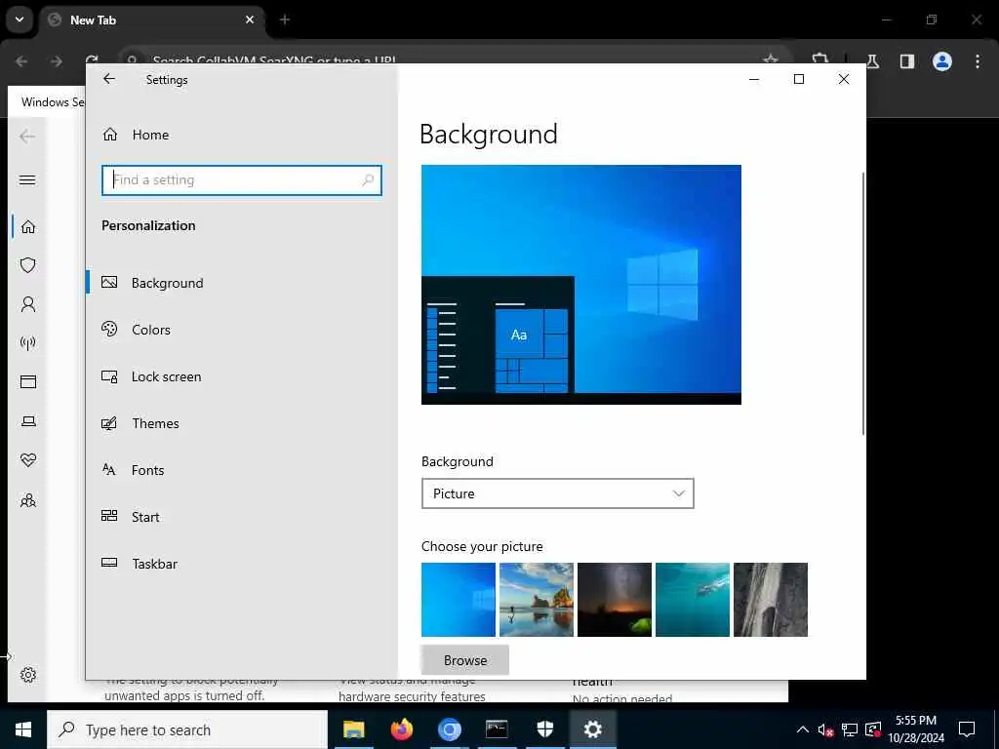Open a new Chrome tab with plus

[x=285, y=20]
